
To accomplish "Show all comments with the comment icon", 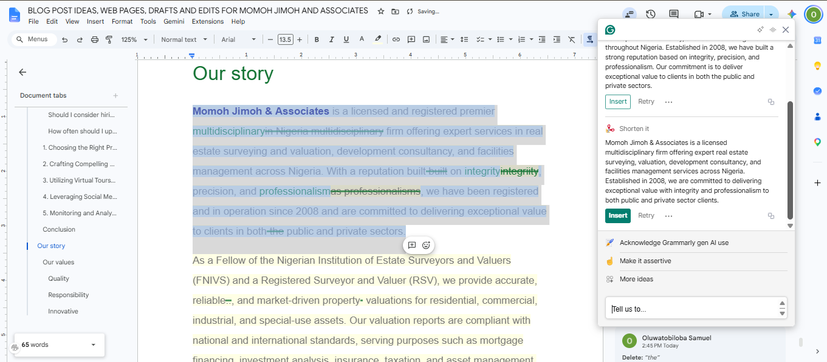I will [674, 14].
